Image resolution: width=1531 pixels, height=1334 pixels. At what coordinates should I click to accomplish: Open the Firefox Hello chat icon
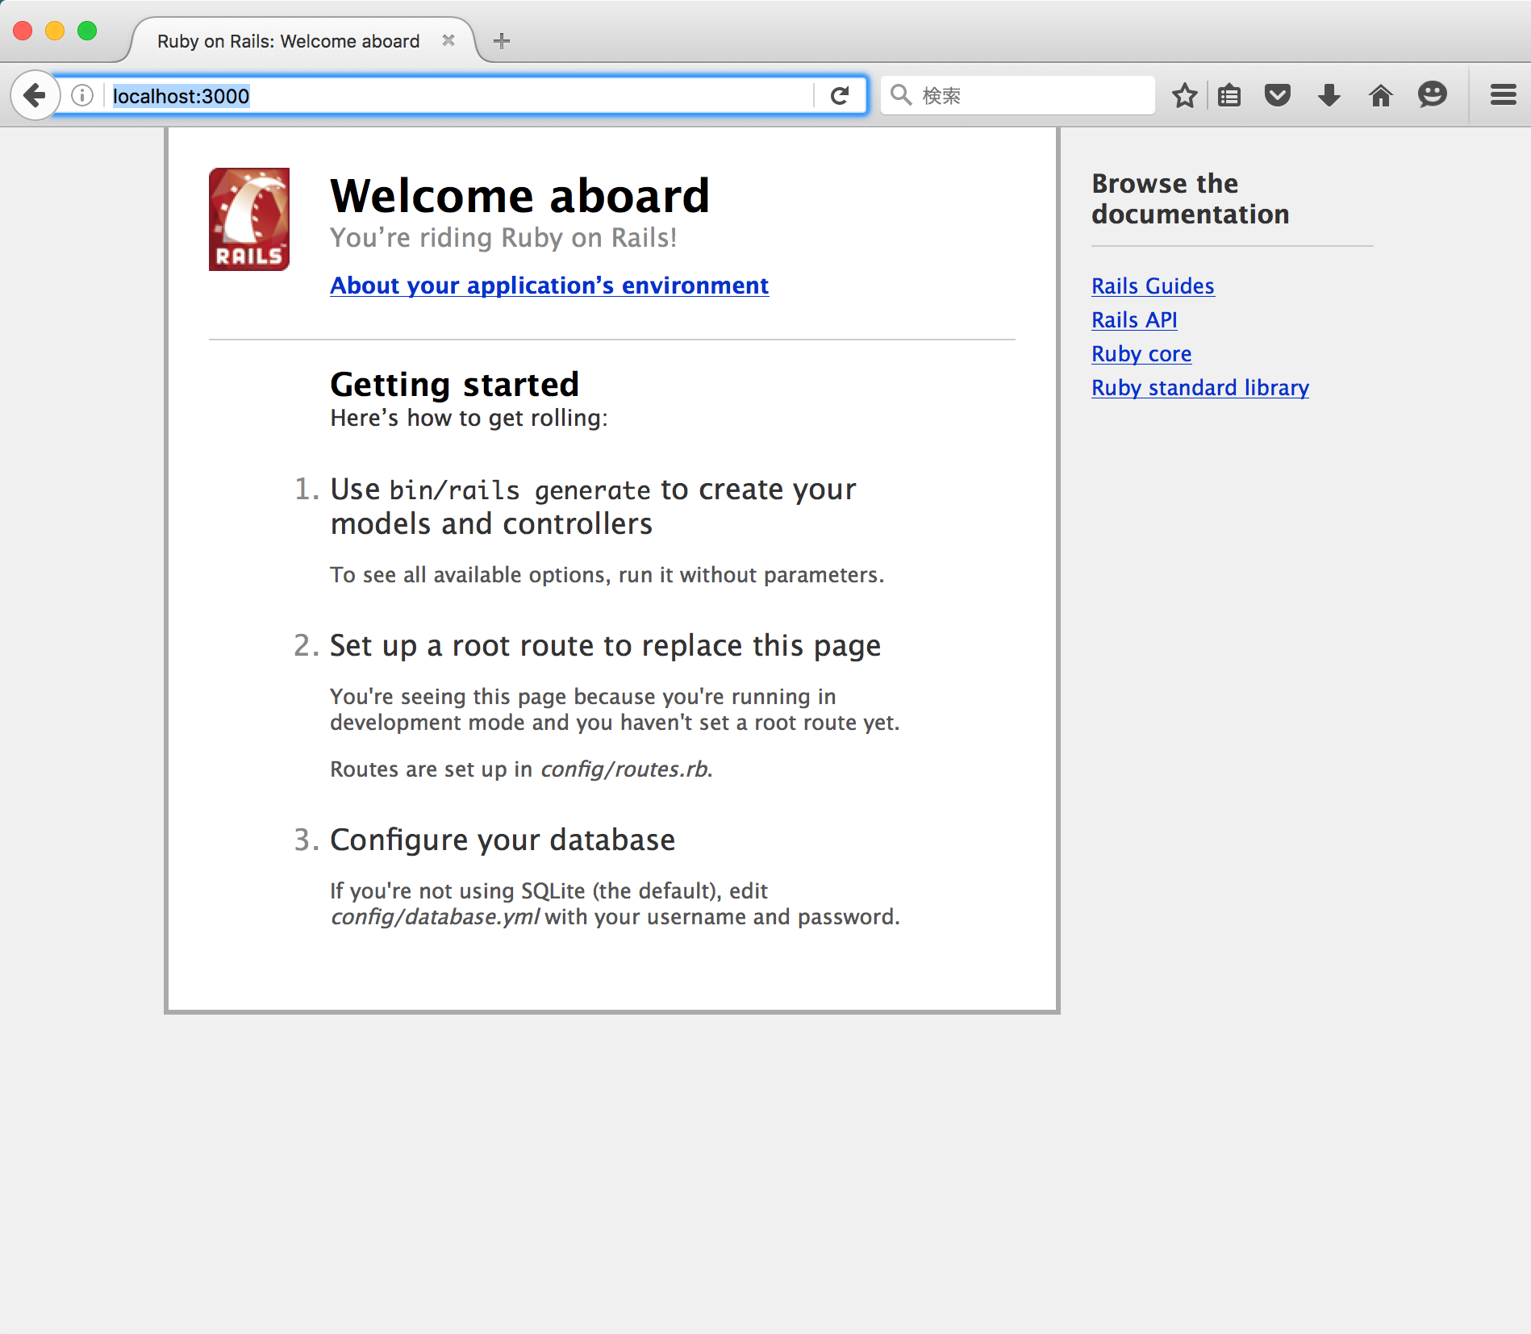click(1433, 94)
